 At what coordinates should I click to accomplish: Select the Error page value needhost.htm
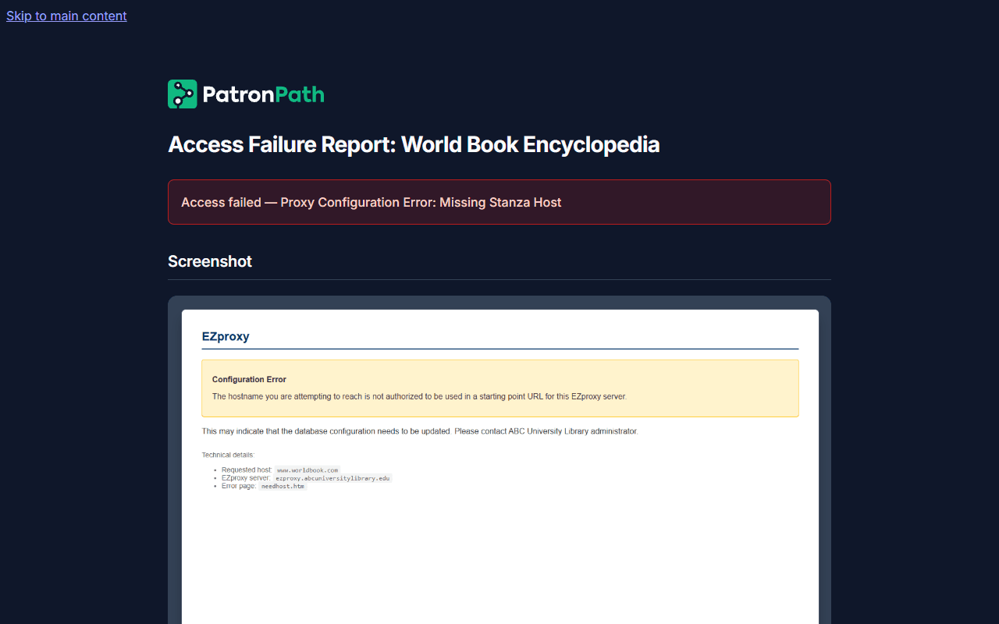point(283,485)
